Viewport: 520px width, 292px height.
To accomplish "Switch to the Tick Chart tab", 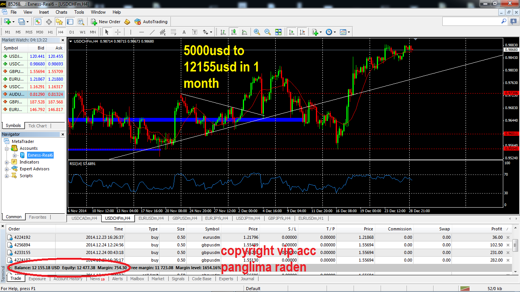I will [x=38, y=126].
